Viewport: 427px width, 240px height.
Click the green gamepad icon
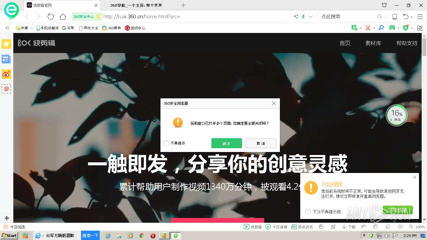[392, 28]
